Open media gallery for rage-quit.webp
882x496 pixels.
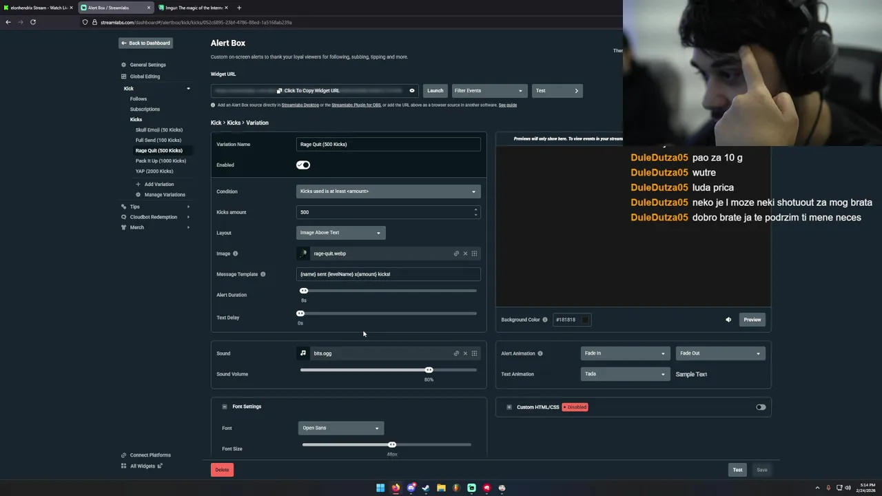click(x=474, y=254)
